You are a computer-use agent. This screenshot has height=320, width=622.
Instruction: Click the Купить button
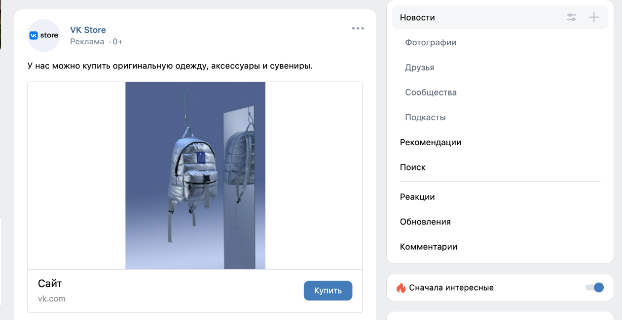pos(328,290)
